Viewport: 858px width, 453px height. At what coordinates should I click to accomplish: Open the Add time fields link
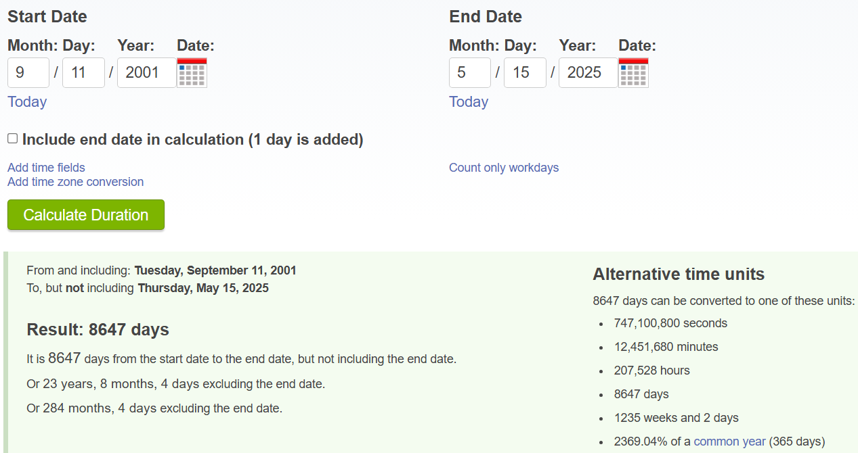click(x=46, y=168)
